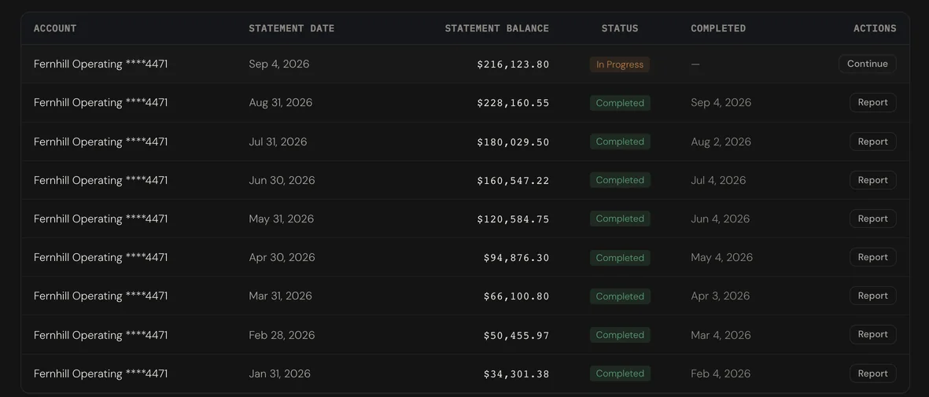Click the May 31, 2026 statement date

pos(282,219)
